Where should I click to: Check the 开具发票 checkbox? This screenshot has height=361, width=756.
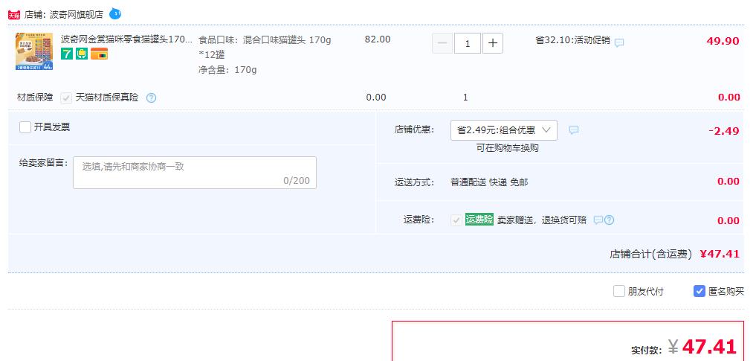25,127
